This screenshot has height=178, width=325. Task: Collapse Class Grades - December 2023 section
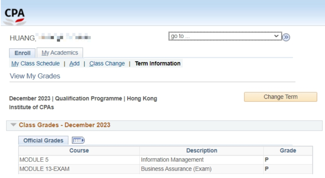[x=14, y=125]
